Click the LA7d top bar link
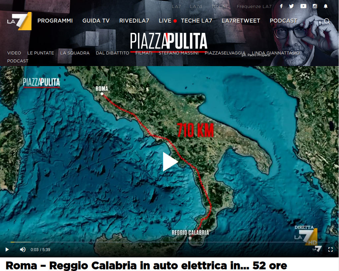Screen dimensions: 339x271 196,7
